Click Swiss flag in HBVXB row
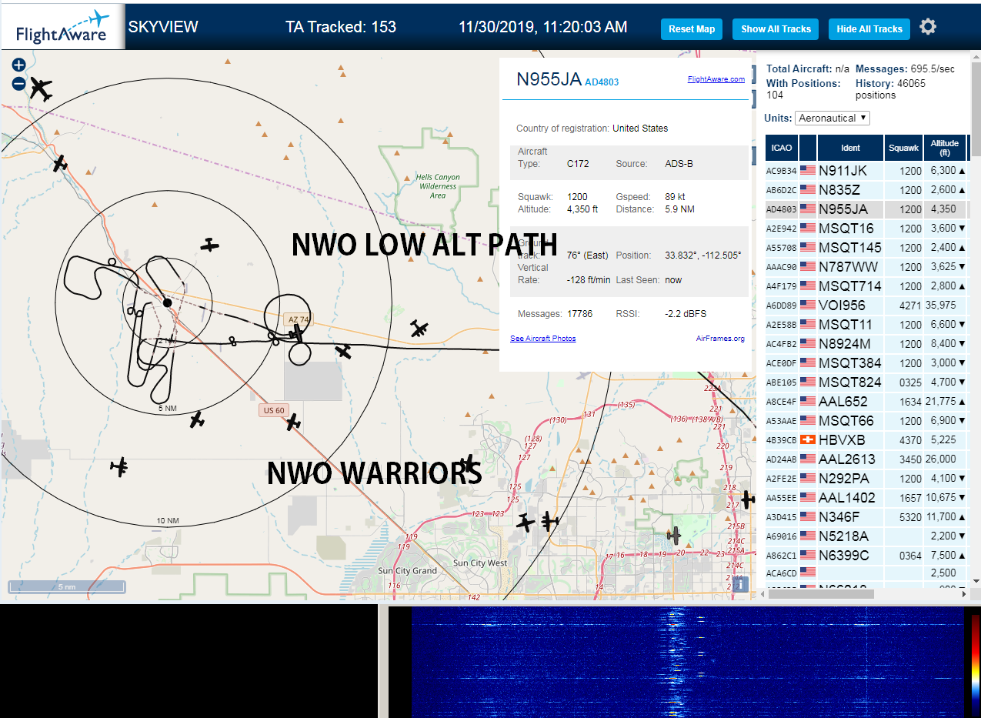The image size is (981, 718). (808, 440)
